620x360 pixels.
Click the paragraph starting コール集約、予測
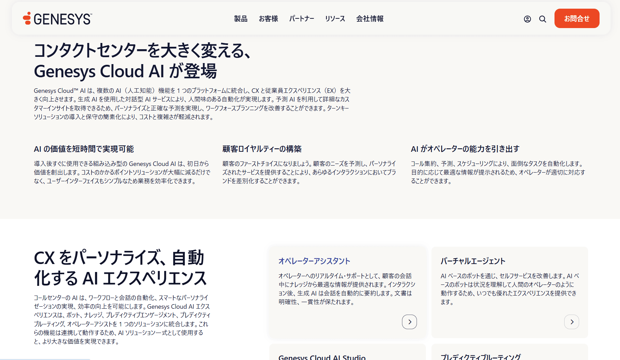click(498, 172)
